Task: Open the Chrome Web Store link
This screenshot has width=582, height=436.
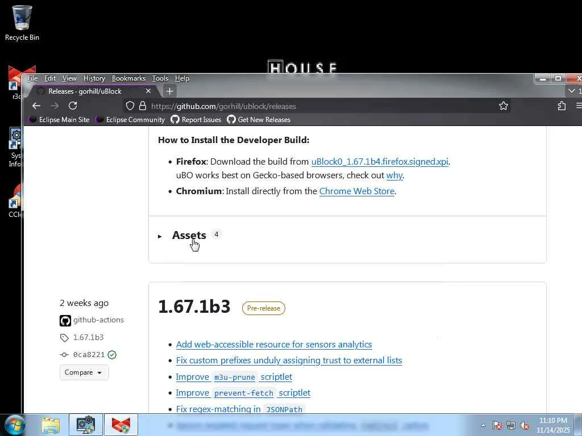Action: (x=357, y=191)
